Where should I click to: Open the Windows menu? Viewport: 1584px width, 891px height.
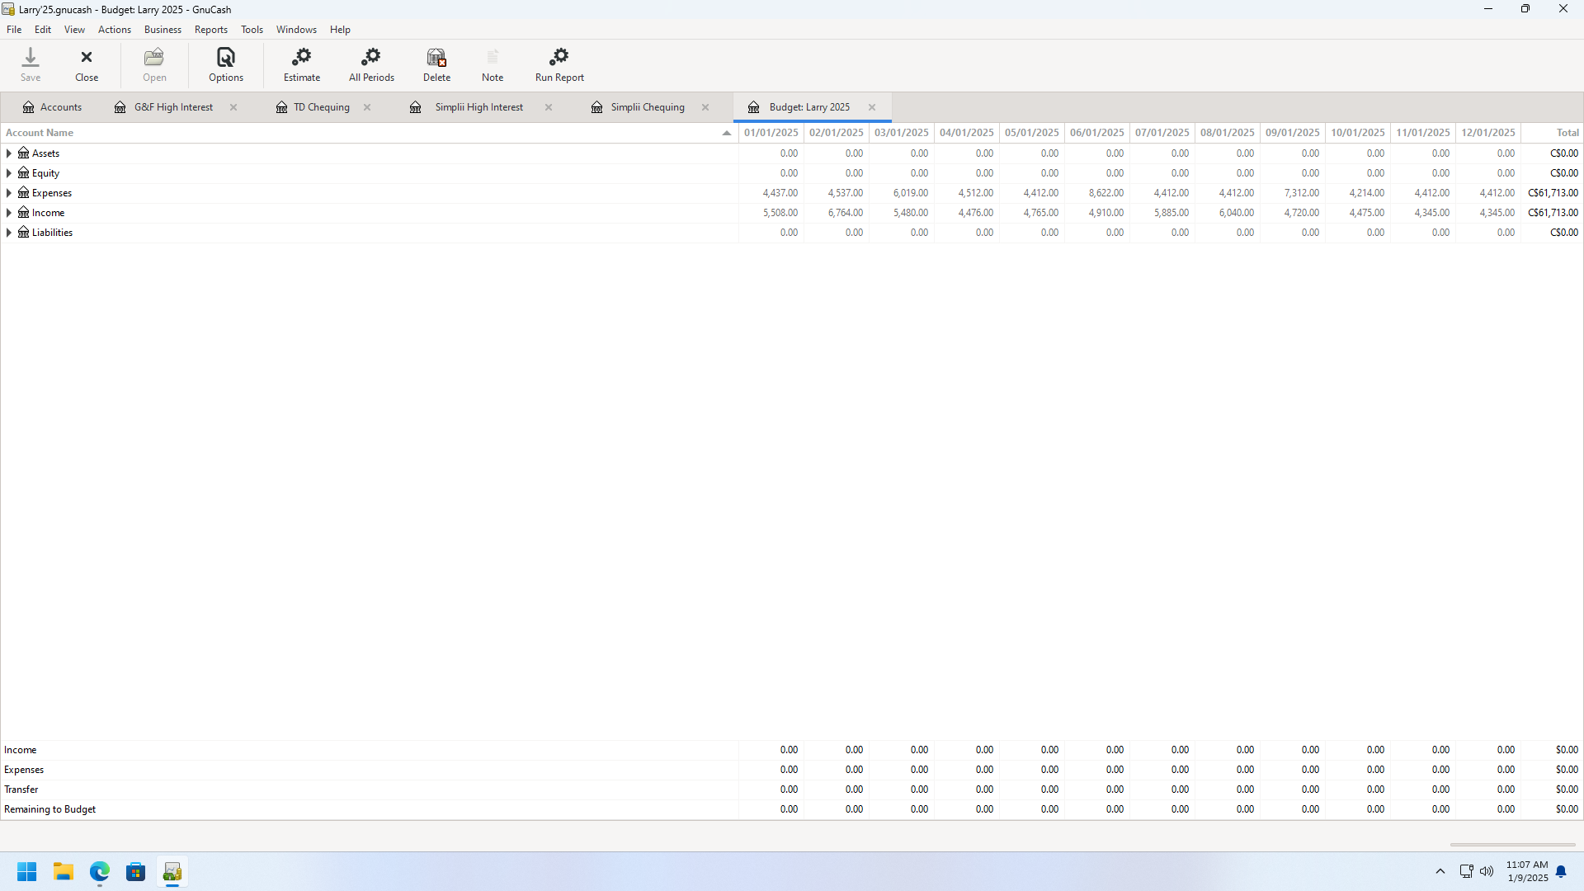click(x=296, y=30)
